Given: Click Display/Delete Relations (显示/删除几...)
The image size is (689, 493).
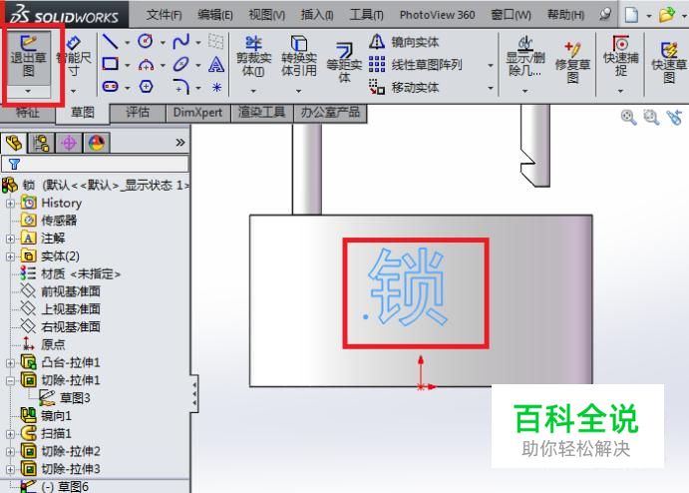Looking at the screenshot, I should 525,56.
